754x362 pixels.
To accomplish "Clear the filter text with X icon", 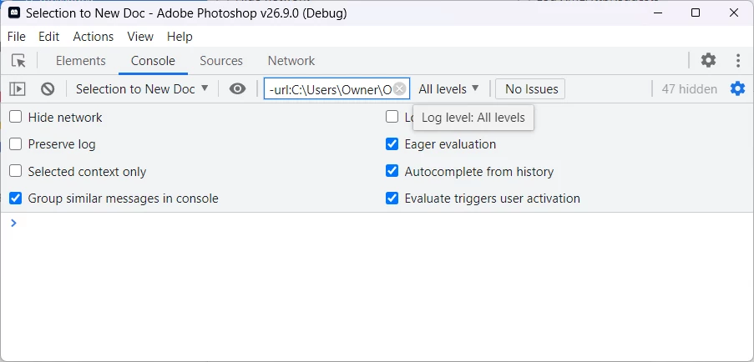I will coord(400,89).
